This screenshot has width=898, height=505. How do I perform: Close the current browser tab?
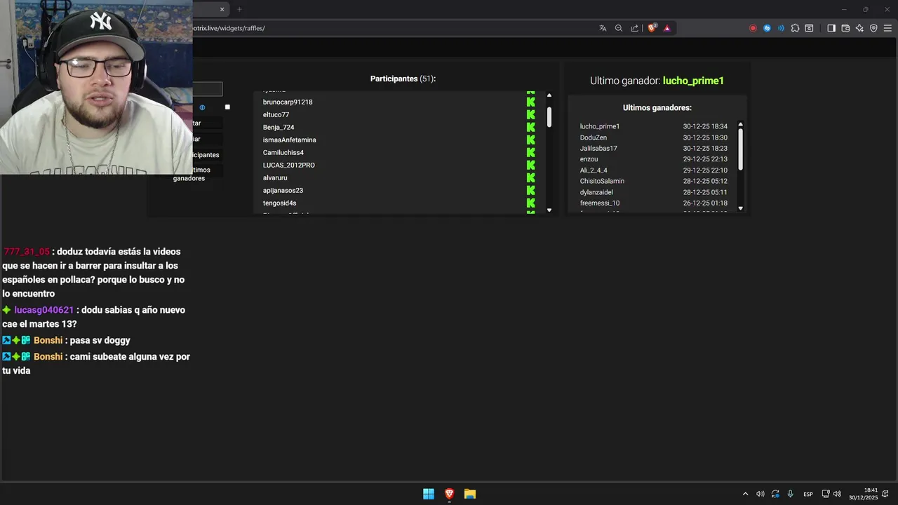(222, 9)
